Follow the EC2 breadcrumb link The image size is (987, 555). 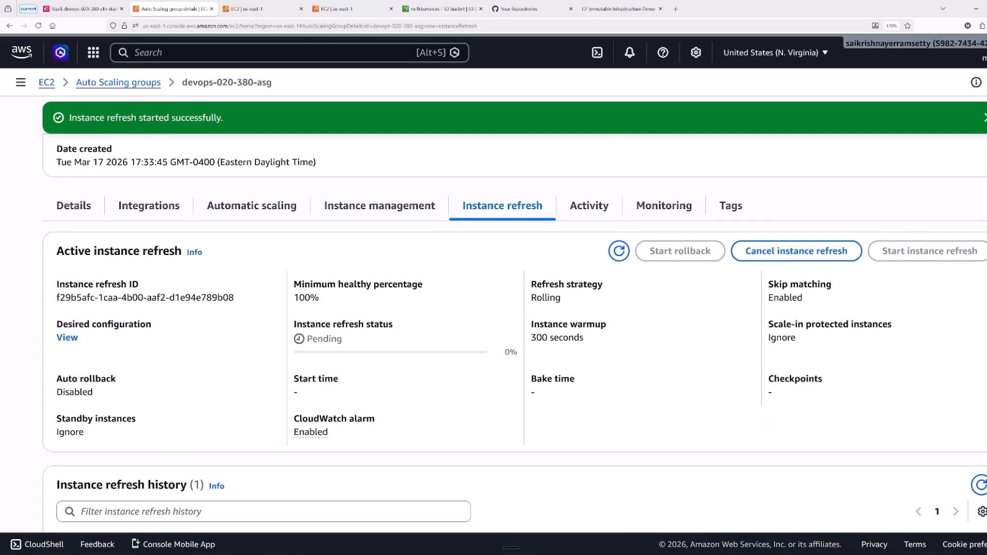(x=46, y=82)
